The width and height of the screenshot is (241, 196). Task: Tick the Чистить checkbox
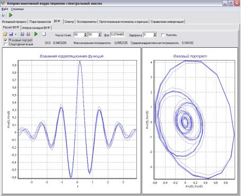(x=163, y=35)
